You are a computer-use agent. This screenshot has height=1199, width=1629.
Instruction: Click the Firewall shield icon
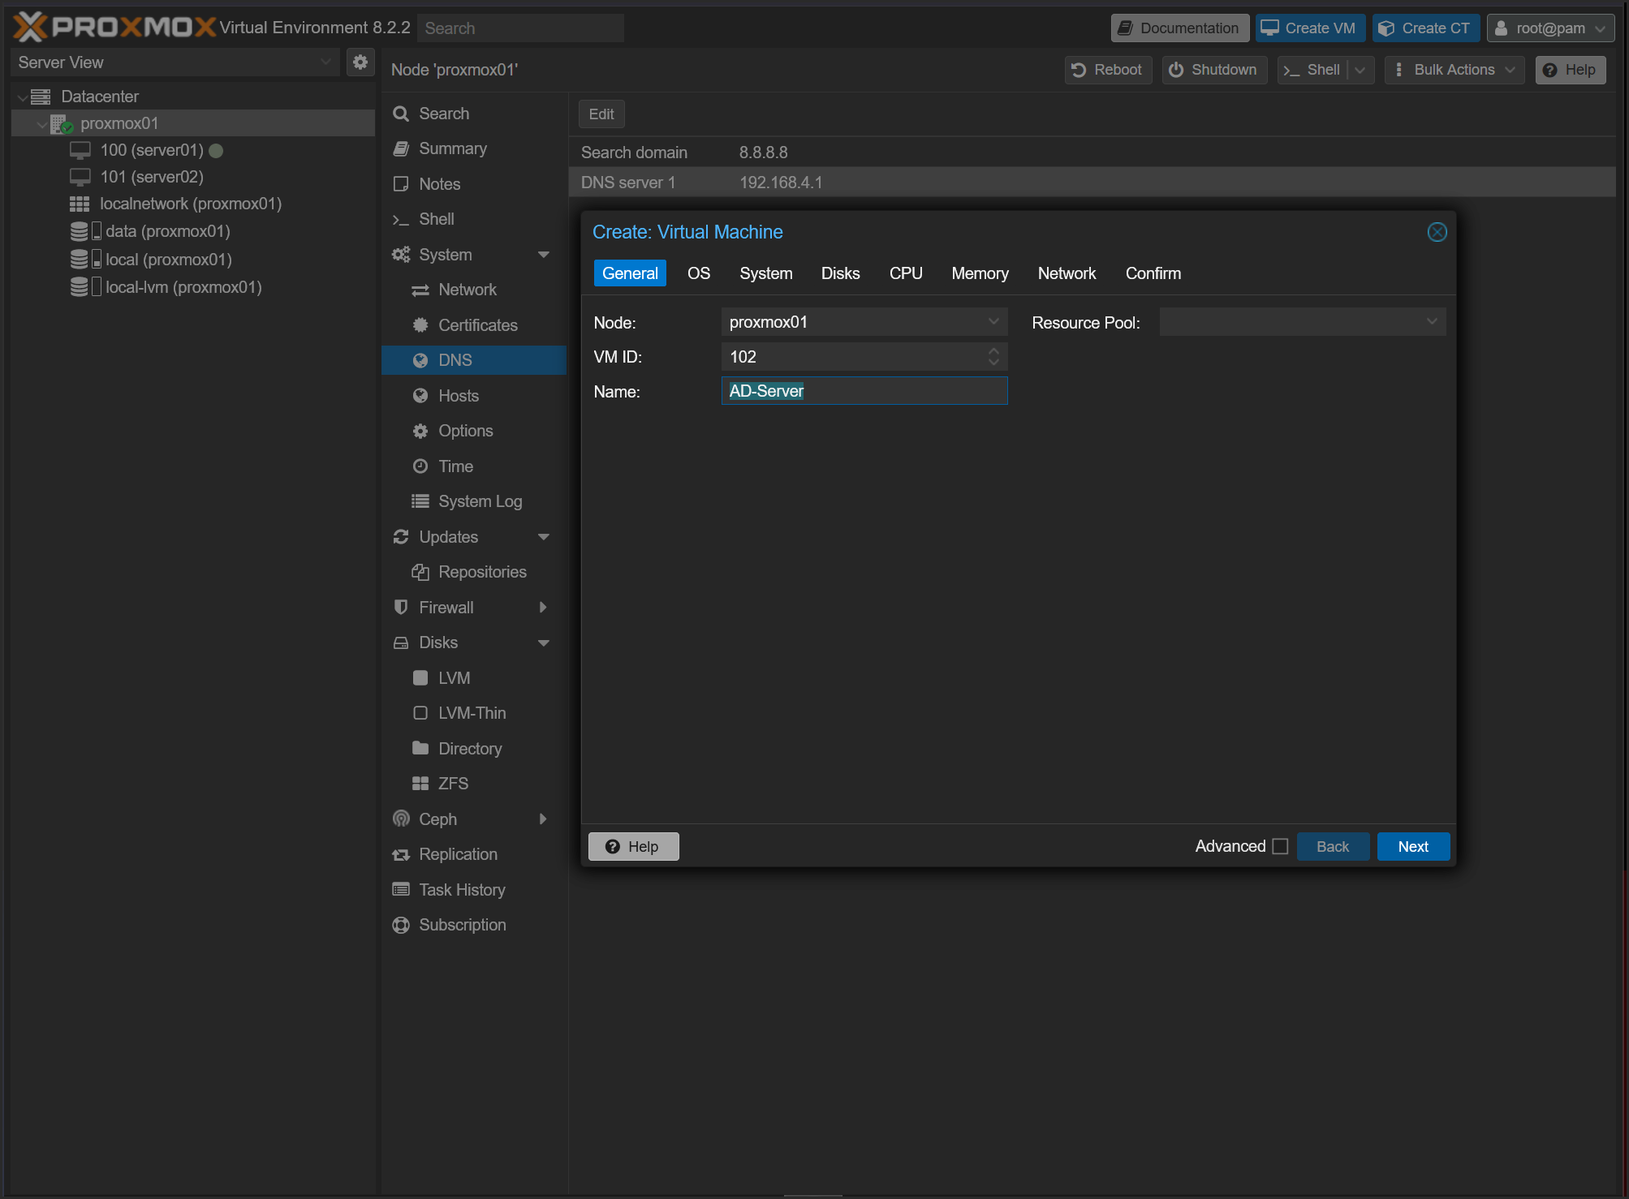[401, 608]
